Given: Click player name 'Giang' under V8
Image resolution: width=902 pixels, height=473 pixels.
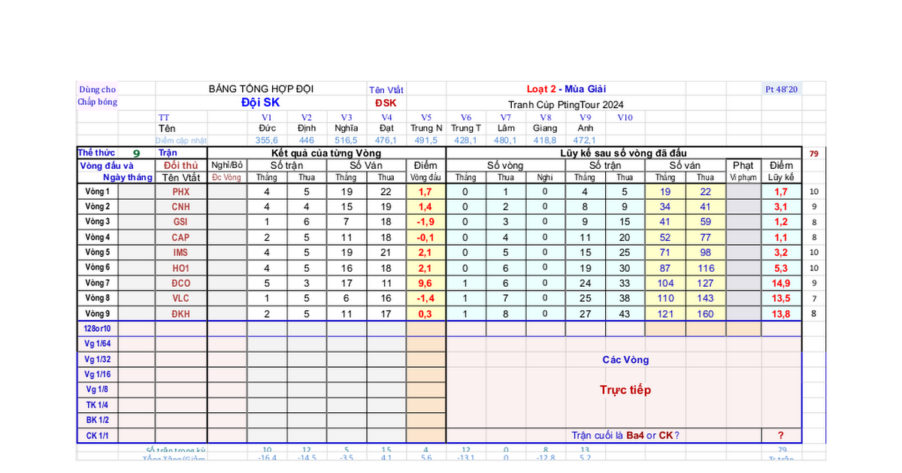Looking at the screenshot, I should [x=546, y=128].
